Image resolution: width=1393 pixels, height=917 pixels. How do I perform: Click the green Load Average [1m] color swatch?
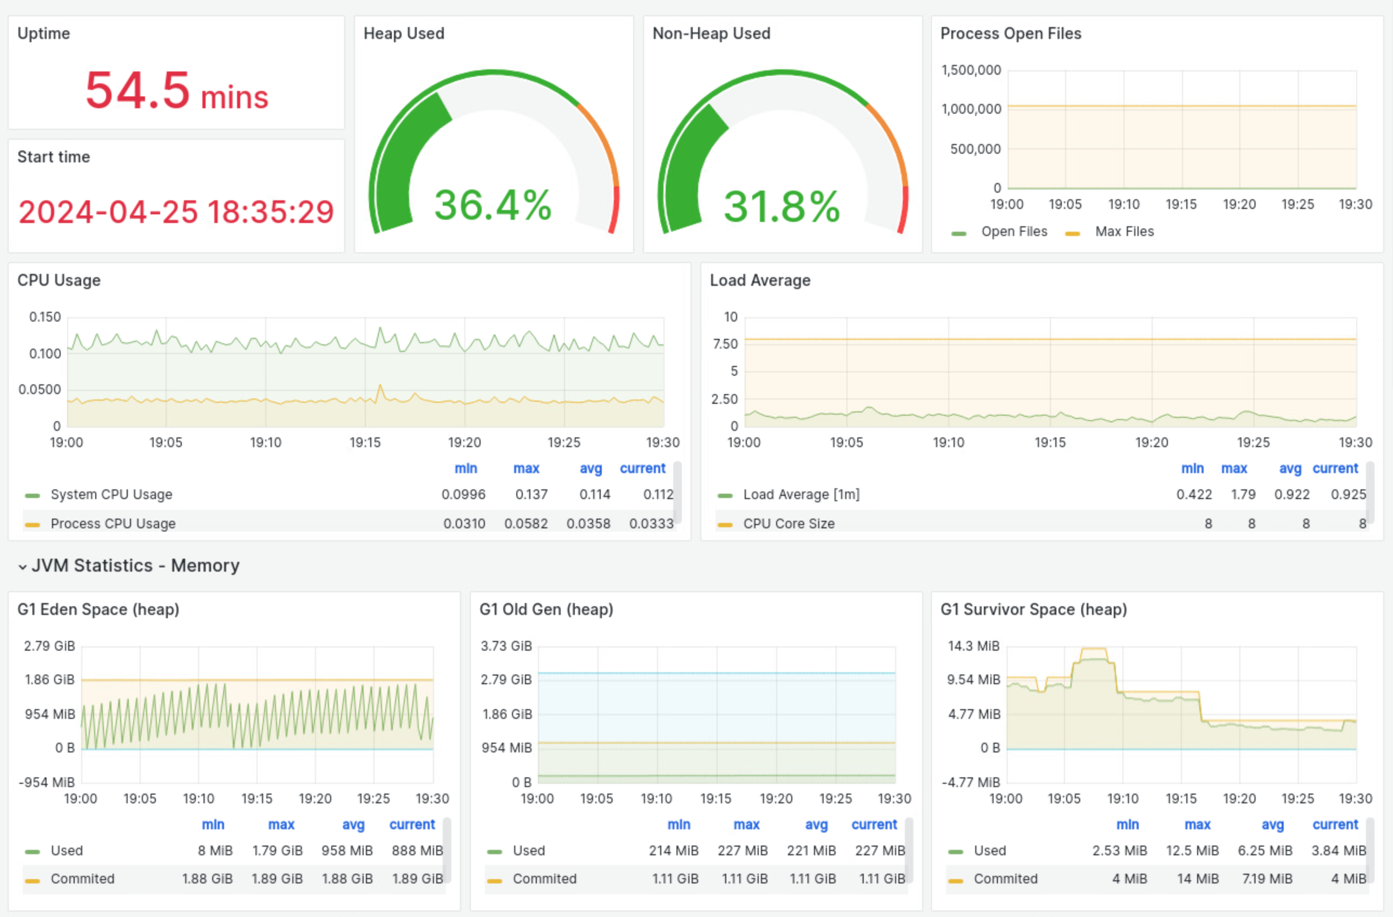[725, 496]
